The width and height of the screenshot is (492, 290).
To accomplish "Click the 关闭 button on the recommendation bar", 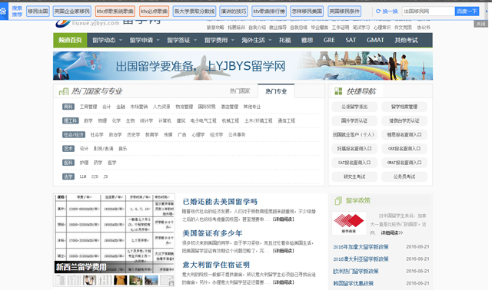I will coord(480,24).
